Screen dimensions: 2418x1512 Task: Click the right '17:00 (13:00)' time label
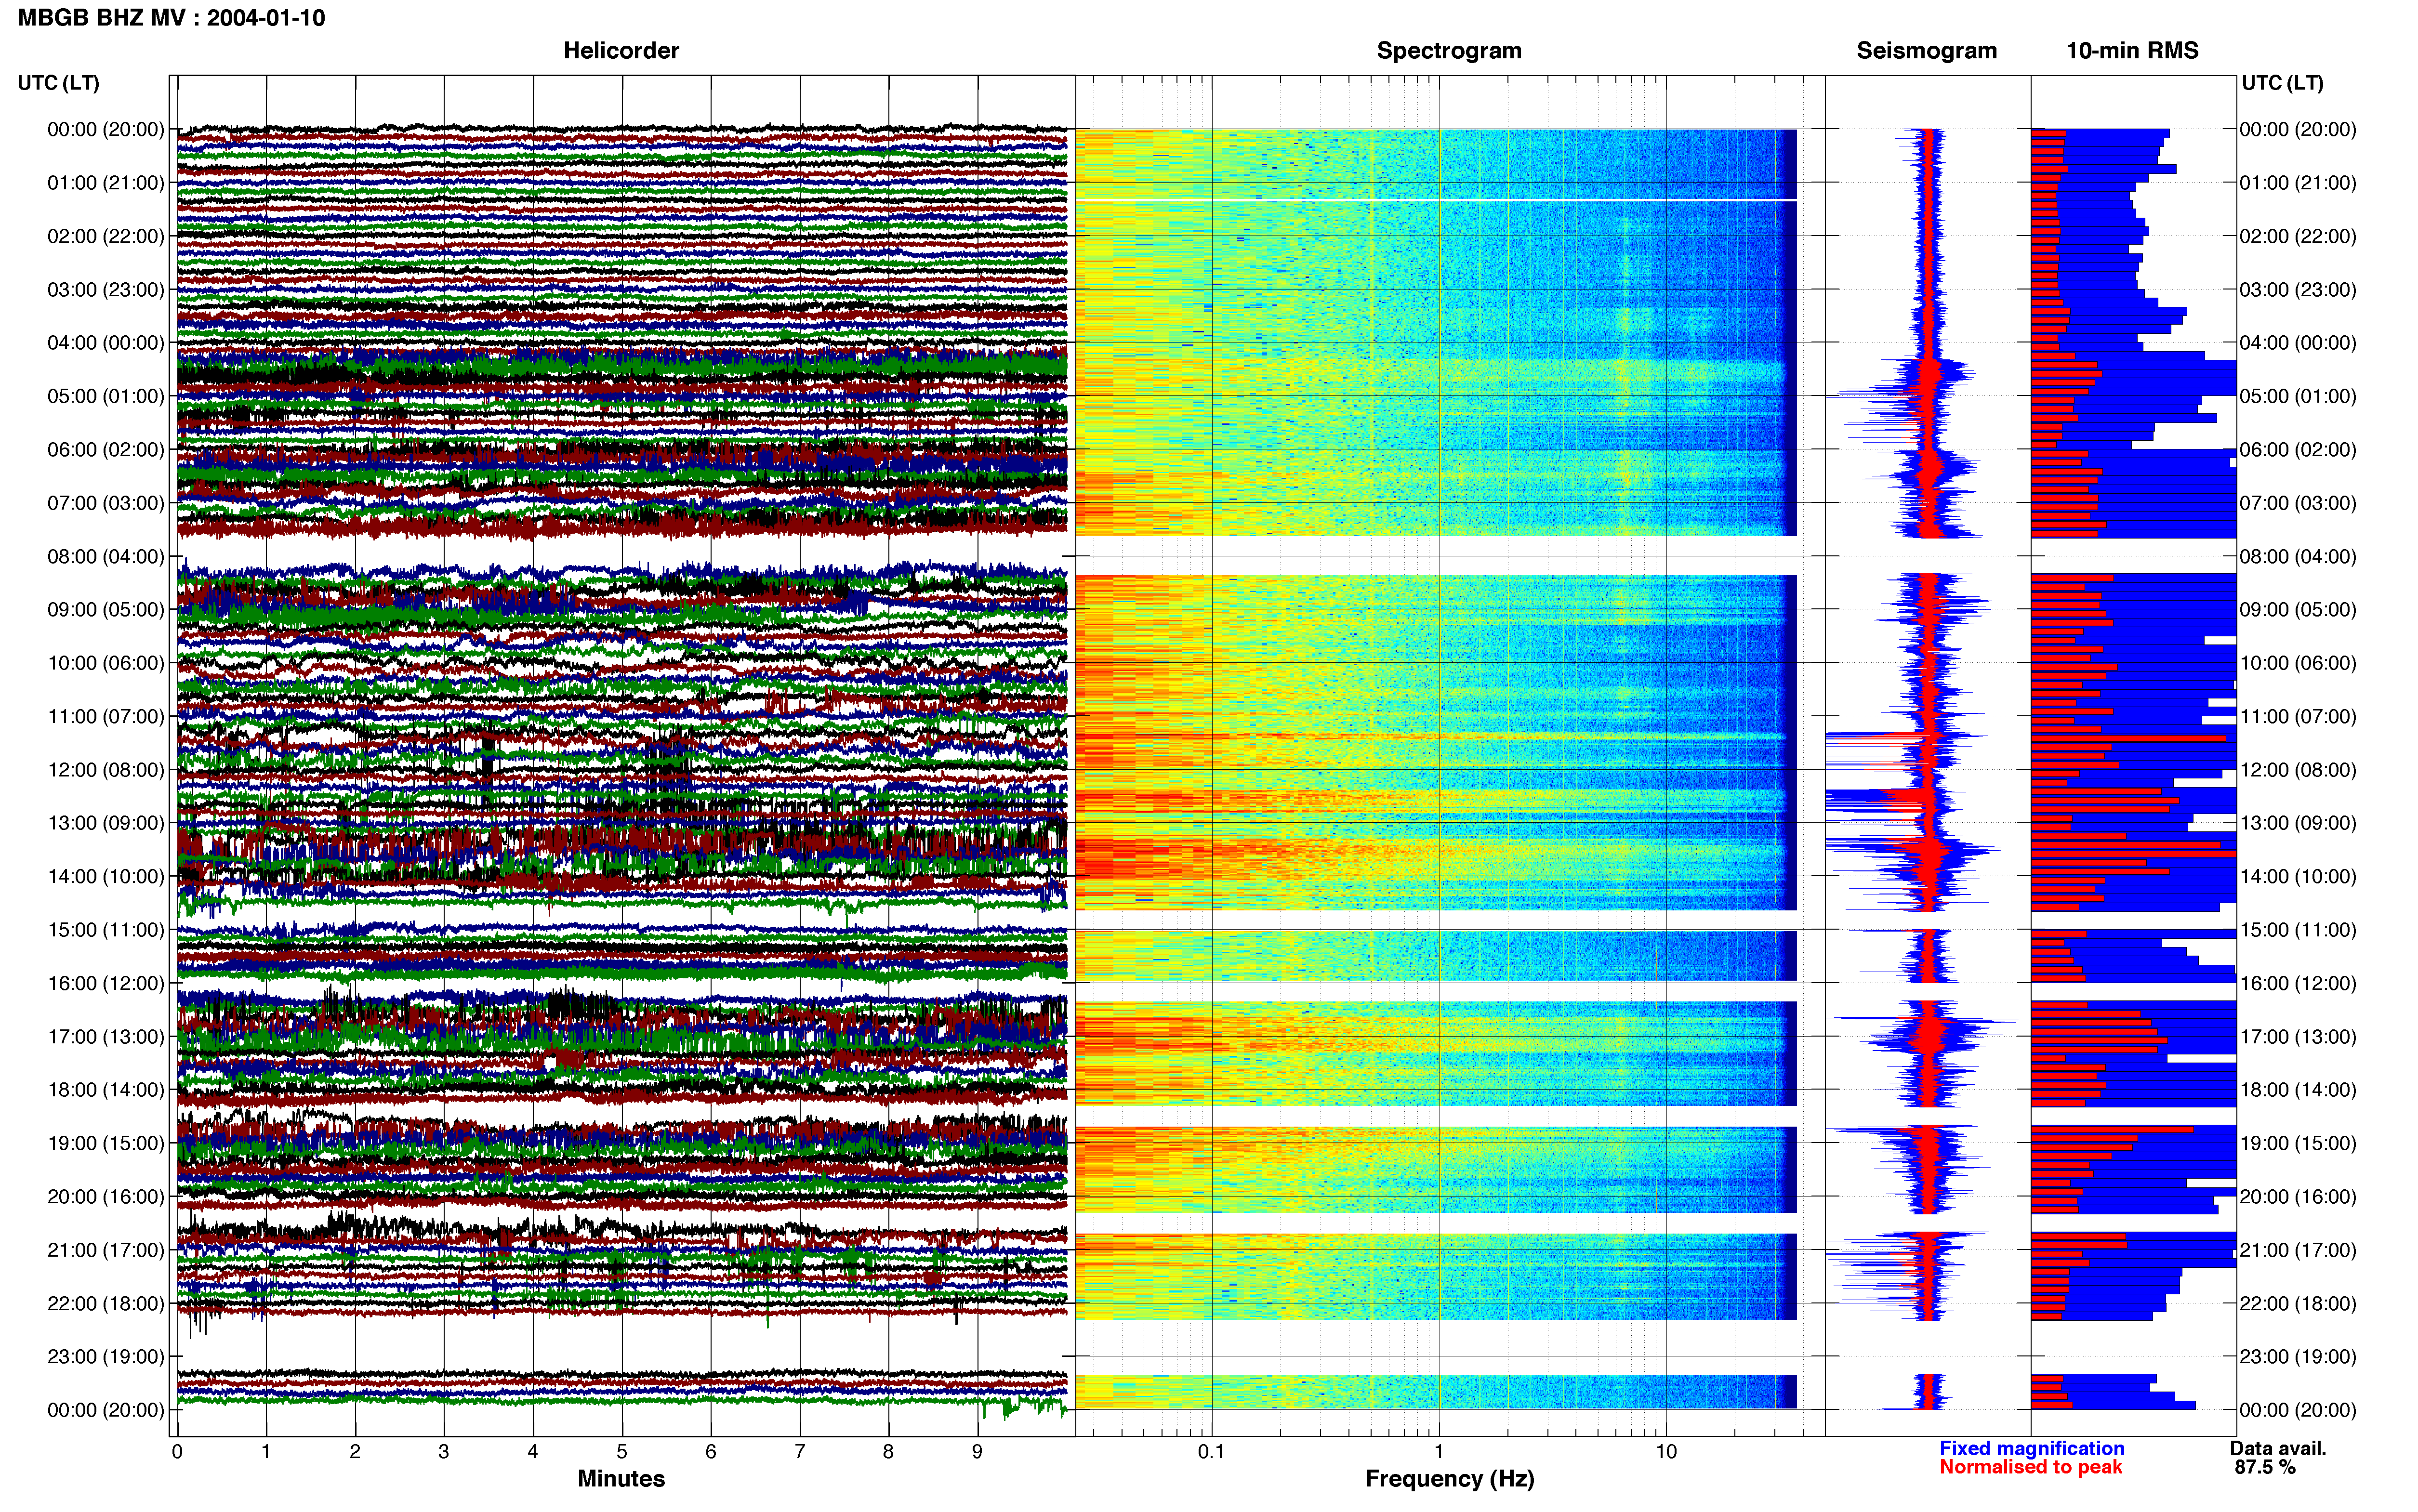(x=2298, y=1036)
